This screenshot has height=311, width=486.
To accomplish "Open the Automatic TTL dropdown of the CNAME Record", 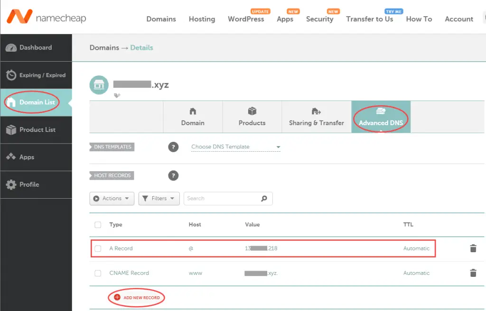I will 416,273.
